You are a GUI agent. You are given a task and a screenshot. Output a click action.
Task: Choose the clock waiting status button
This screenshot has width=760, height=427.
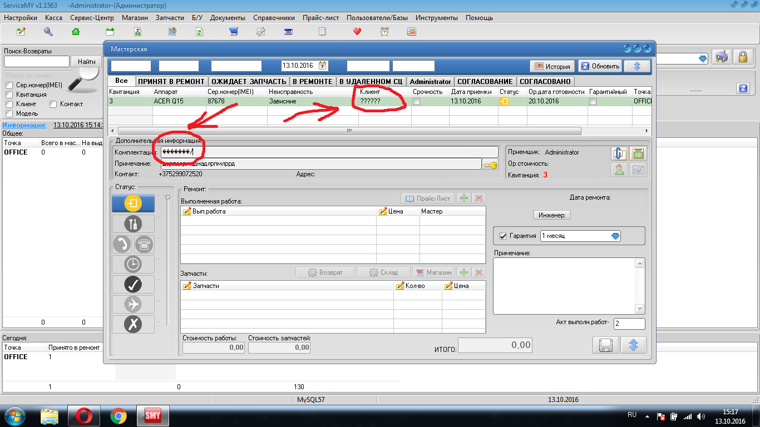coord(132,264)
